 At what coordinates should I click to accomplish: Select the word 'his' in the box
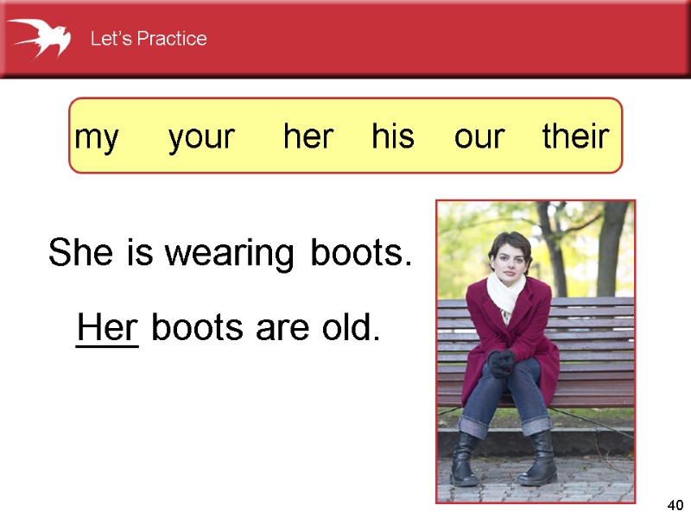pos(393,136)
